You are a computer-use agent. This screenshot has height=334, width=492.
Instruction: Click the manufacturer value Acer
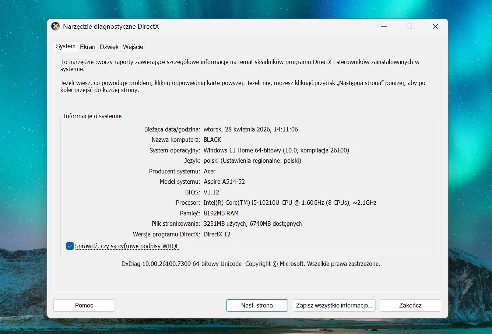[210, 171]
